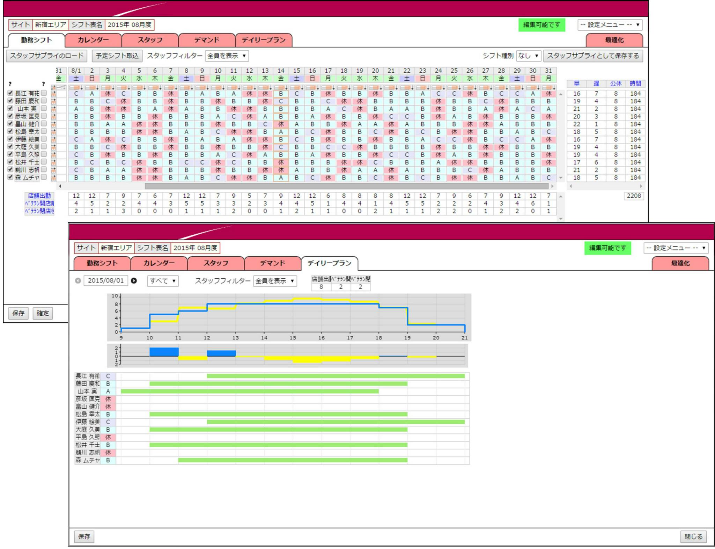
Task: Open すべて dropdown in Daily Plan
Action: tap(163, 281)
